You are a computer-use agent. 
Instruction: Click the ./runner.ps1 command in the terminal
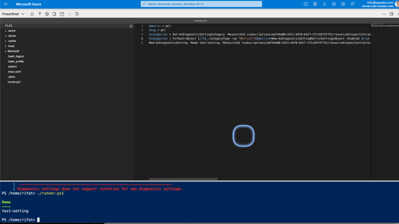click(x=50, y=194)
